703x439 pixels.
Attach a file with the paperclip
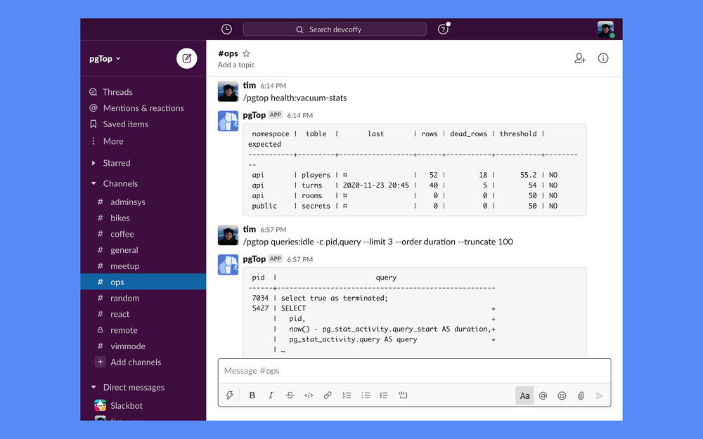(581, 395)
